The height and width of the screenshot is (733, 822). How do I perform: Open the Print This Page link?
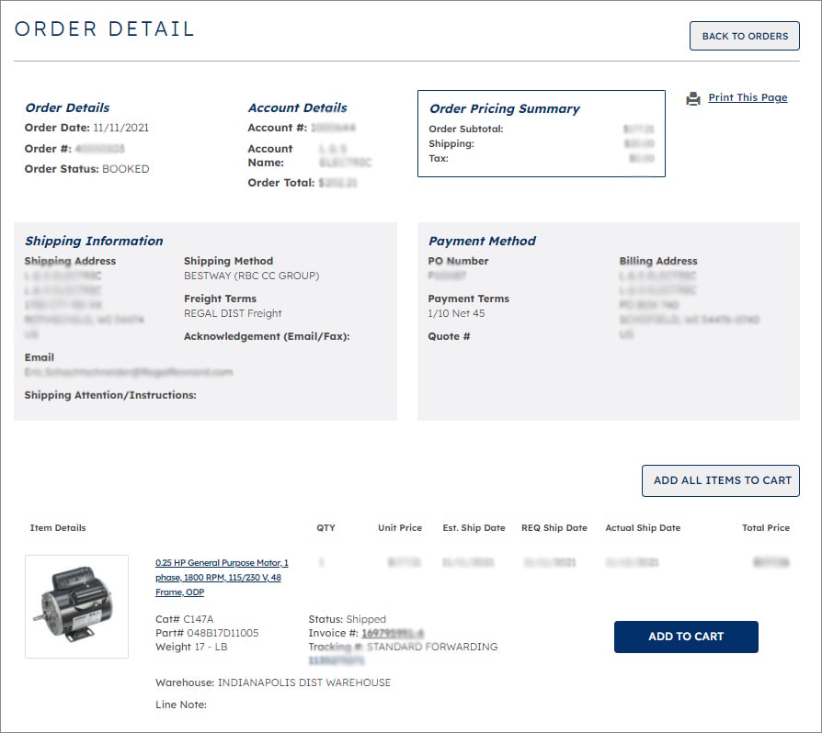pos(748,97)
